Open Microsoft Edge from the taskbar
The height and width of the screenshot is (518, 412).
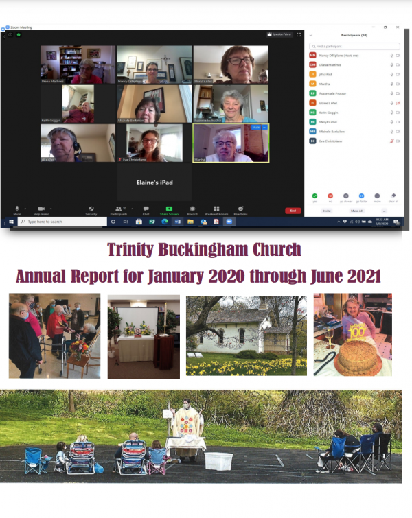click(164, 222)
